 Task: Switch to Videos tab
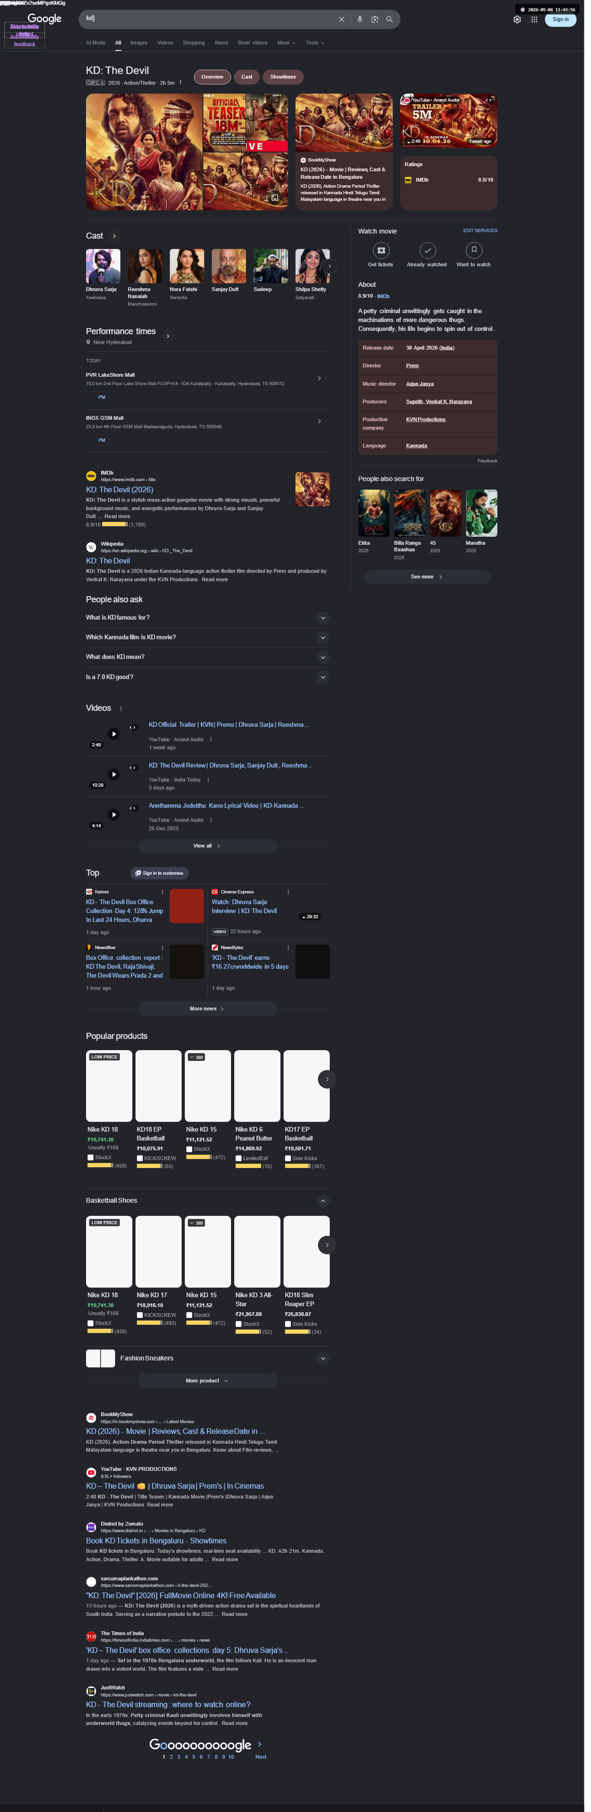pos(165,43)
